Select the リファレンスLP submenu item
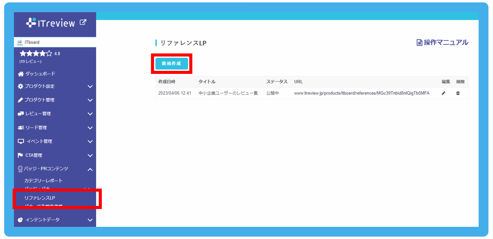 point(40,198)
